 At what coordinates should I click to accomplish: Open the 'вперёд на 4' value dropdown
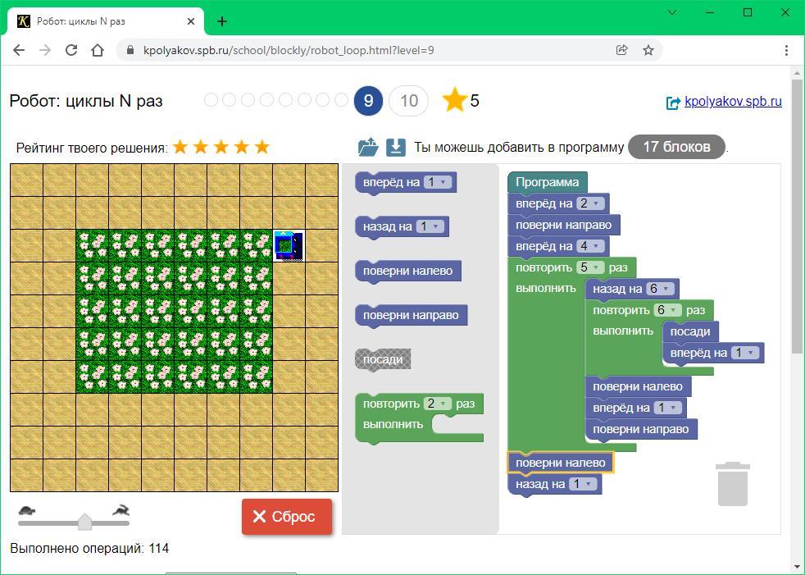[x=590, y=246]
